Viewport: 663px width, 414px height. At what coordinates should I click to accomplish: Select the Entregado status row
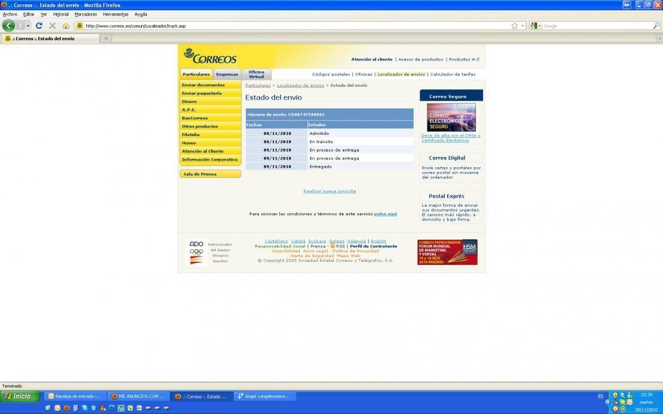pos(329,167)
